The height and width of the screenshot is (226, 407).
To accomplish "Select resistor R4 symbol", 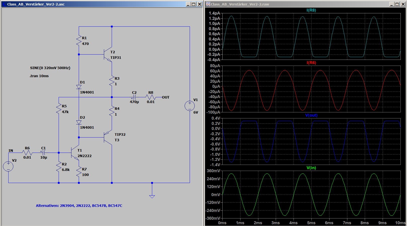I will click(112, 111).
